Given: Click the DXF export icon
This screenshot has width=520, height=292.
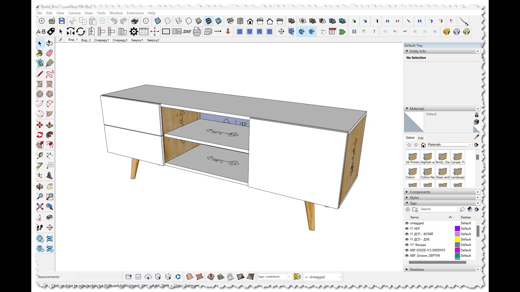Looking at the screenshot, I should point(187,32).
